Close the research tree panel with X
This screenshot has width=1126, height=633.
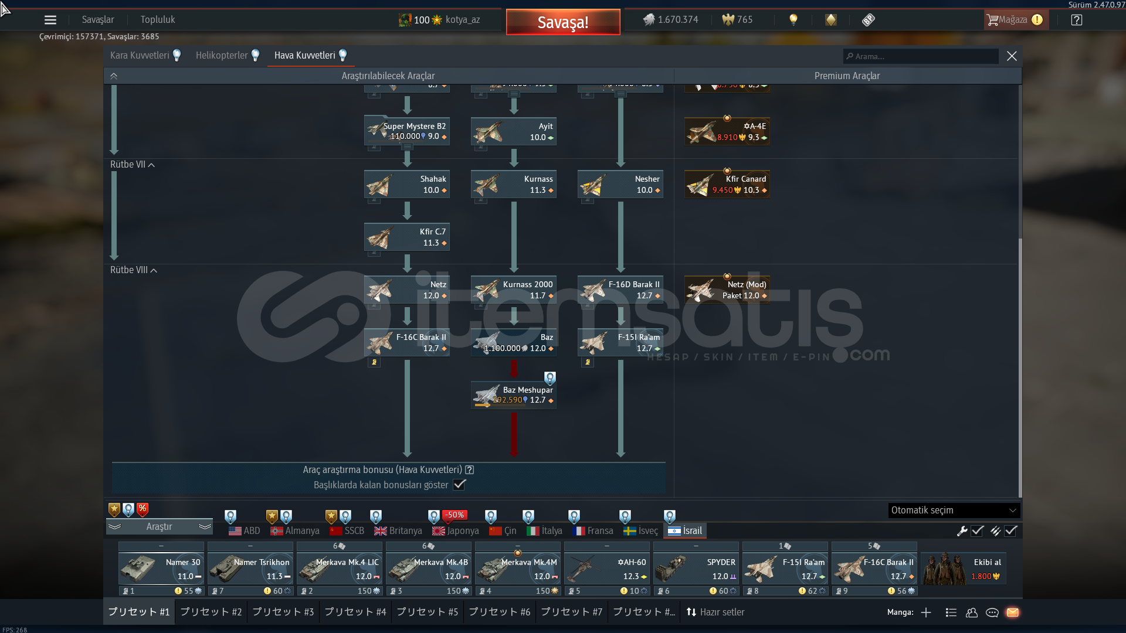coord(1012,56)
